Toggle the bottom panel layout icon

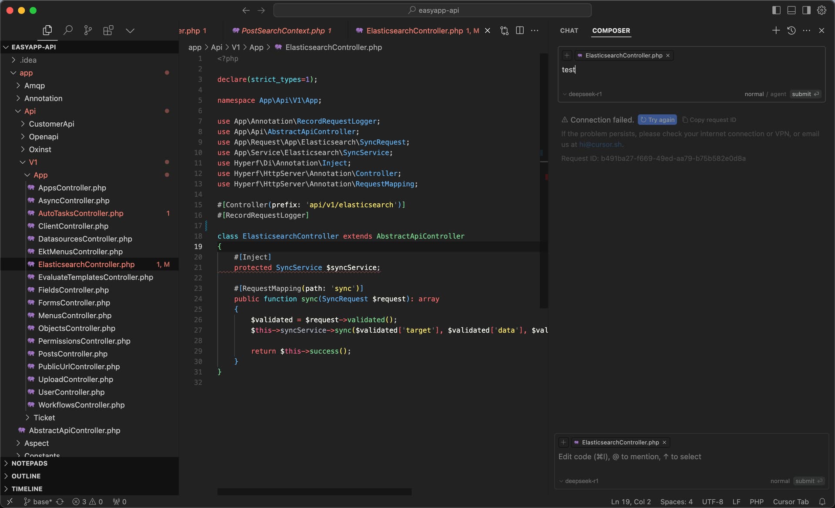point(792,10)
